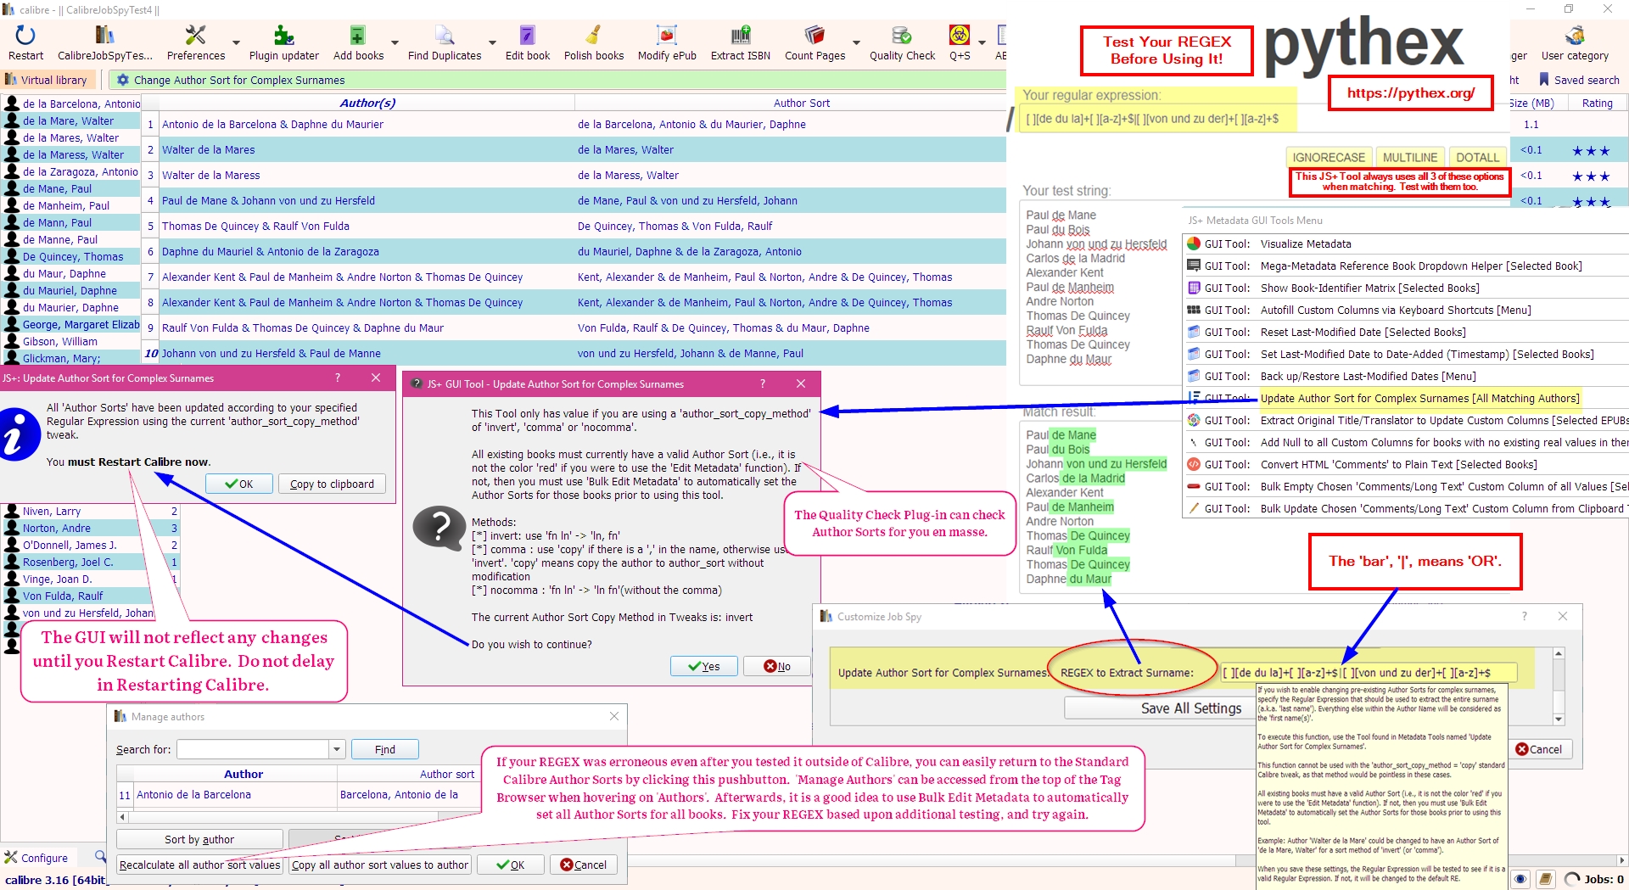Viewport: 1629px width, 890px height.
Task: Click the Extract Original Title/Translator icon
Action: (1194, 420)
